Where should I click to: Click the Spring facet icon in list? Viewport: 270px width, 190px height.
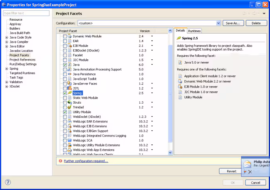point(70,93)
